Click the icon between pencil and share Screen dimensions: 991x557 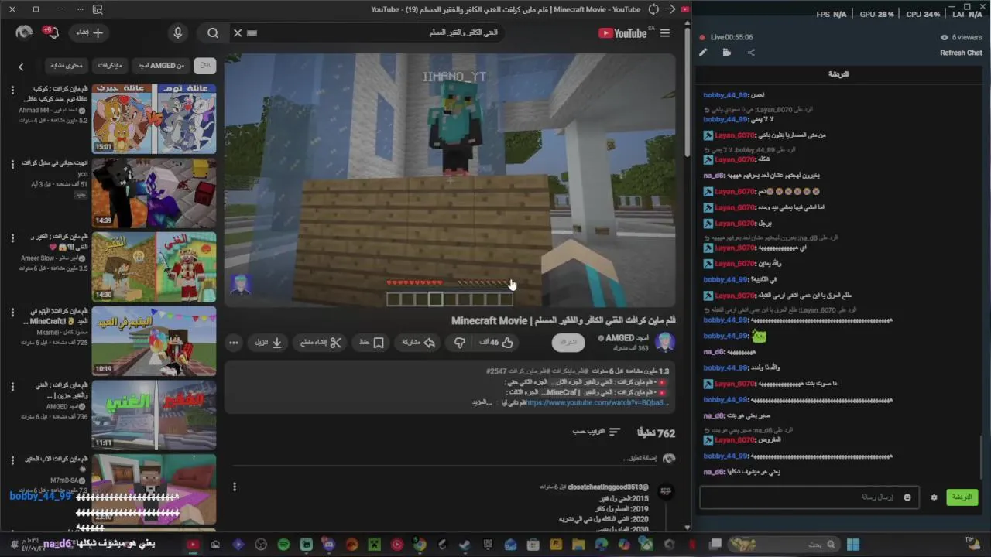coord(727,53)
